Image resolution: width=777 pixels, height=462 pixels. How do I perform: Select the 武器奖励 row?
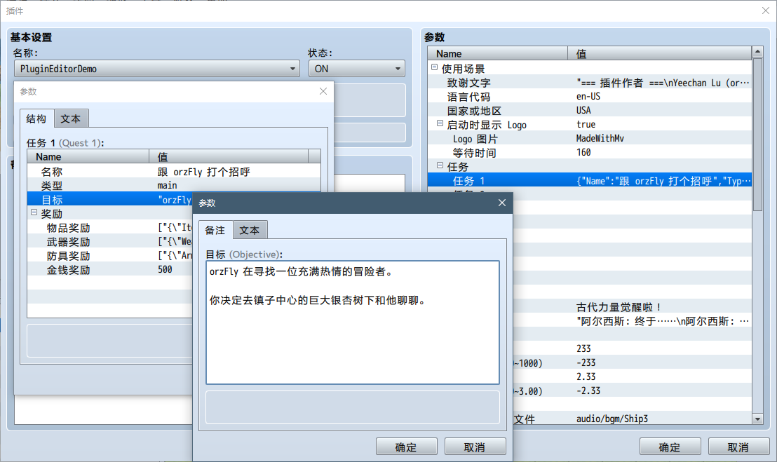[x=109, y=242]
